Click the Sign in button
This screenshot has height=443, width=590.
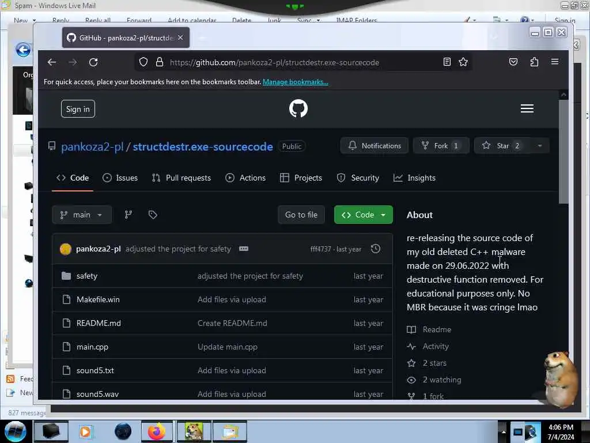pos(78,109)
